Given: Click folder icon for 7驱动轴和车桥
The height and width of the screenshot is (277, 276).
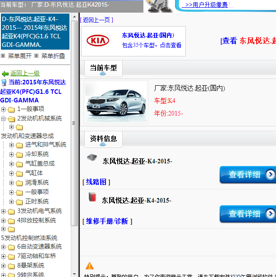Looking at the screenshot, I should point(11,256).
